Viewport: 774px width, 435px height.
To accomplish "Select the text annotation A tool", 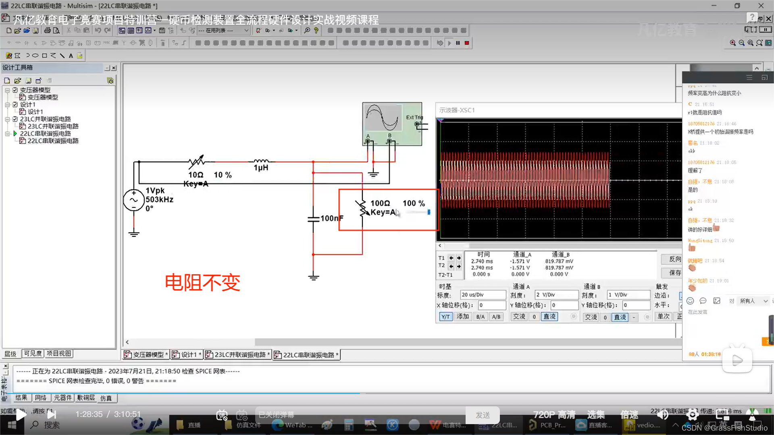I will click(x=71, y=56).
